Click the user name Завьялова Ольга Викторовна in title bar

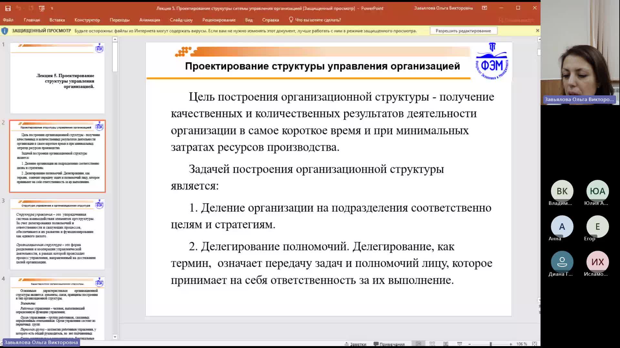[x=443, y=8]
